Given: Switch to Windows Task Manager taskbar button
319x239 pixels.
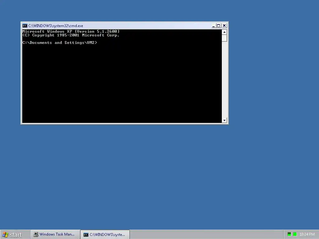Looking at the screenshot, I should pyautogui.click(x=55, y=235).
